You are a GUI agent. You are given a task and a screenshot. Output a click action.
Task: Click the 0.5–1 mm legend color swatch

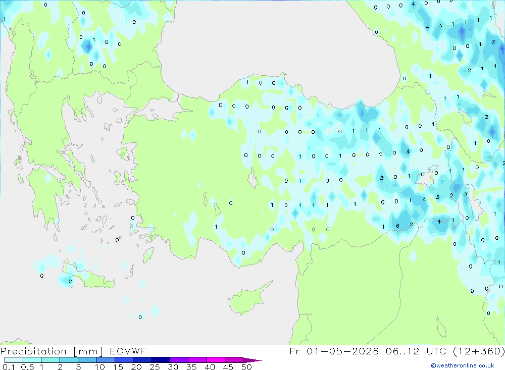32,360
